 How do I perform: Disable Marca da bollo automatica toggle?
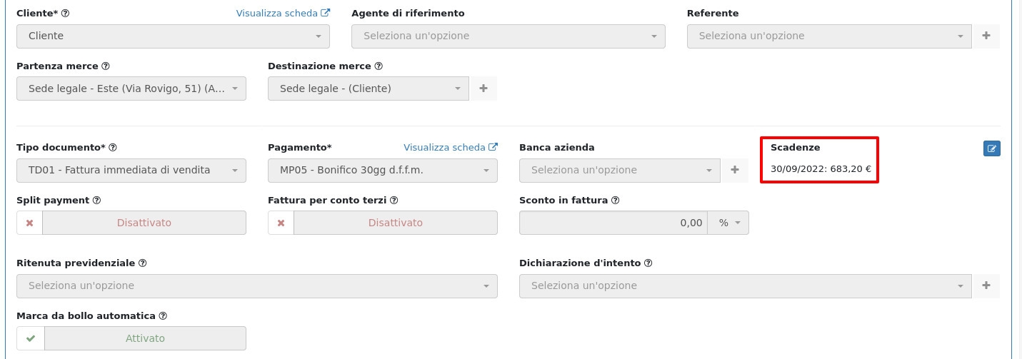[131, 338]
